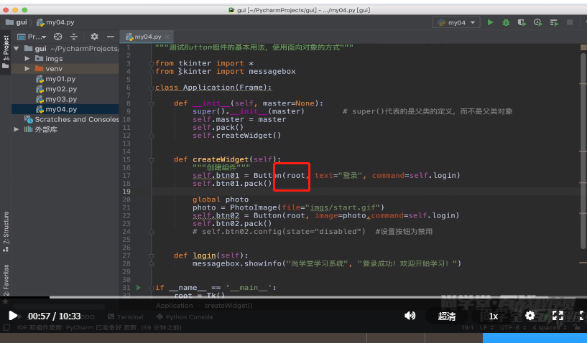Open the Python Console tool tab
This screenshot has width=587, height=343.
[x=185, y=317]
